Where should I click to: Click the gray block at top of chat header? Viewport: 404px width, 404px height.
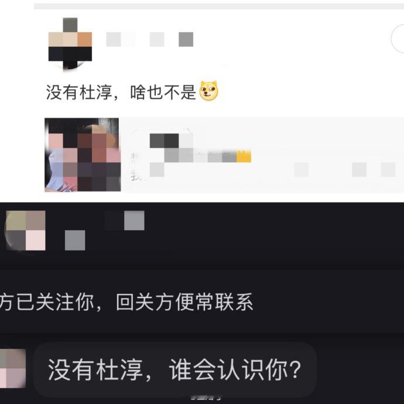point(134,220)
